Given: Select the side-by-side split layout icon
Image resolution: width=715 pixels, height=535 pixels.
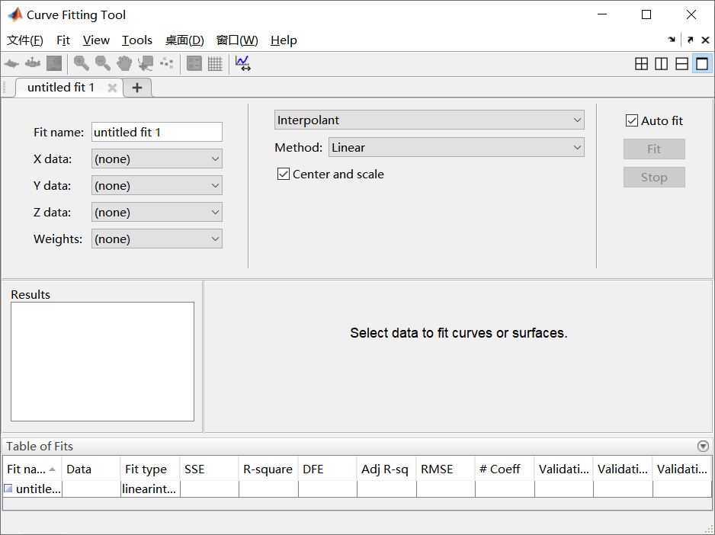Looking at the screenshot, I should pyautogui.click(x=661, y=63).
